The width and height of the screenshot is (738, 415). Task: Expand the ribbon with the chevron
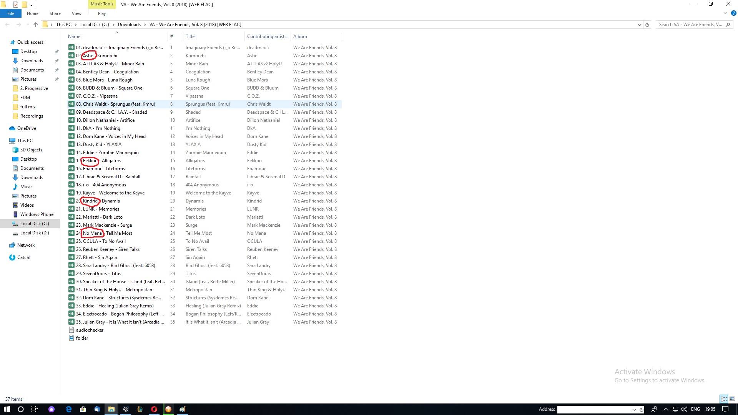click(x=725, y=13)
